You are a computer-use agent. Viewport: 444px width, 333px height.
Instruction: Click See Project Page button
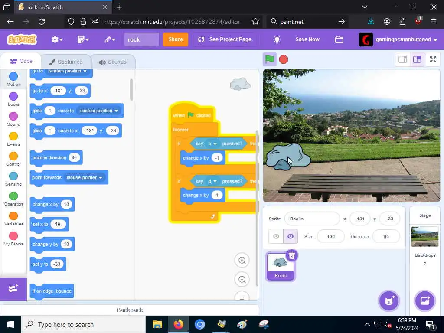pos(225,39)
